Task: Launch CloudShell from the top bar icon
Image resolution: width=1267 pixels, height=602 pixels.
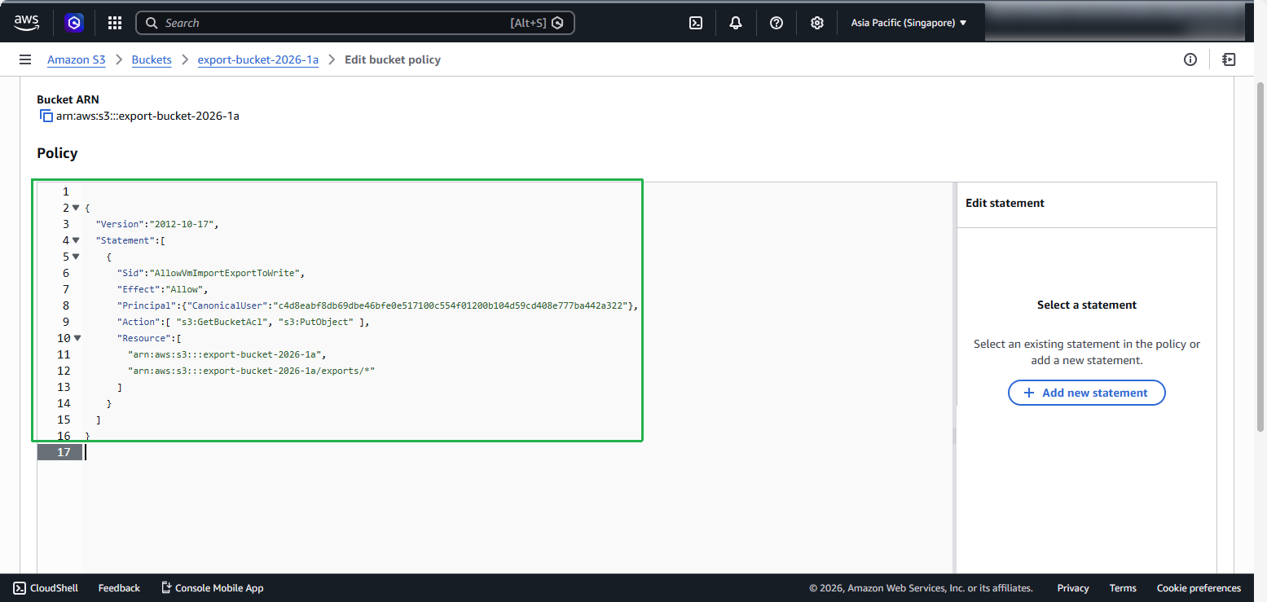Action: tap(696, 23)
